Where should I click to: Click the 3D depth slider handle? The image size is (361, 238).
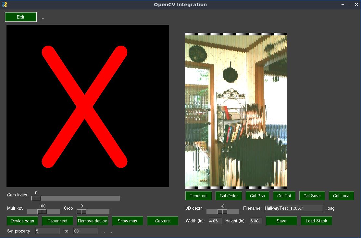222,212
